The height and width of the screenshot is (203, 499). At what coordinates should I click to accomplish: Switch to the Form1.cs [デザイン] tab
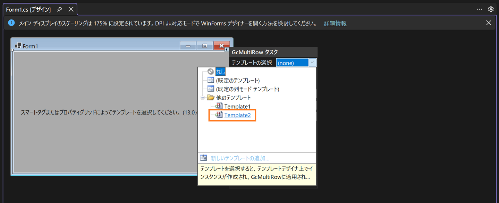coord(28,10)
